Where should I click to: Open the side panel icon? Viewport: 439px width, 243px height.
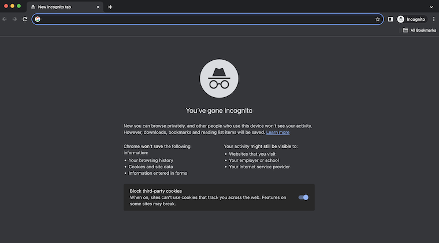pyautogui.click(x=390, y=19)
